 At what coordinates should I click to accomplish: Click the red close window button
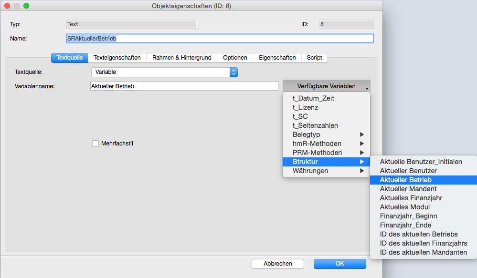[7, 6]
